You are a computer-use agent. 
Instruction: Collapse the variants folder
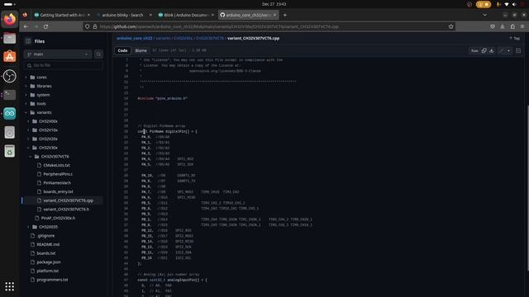(26, 112)
